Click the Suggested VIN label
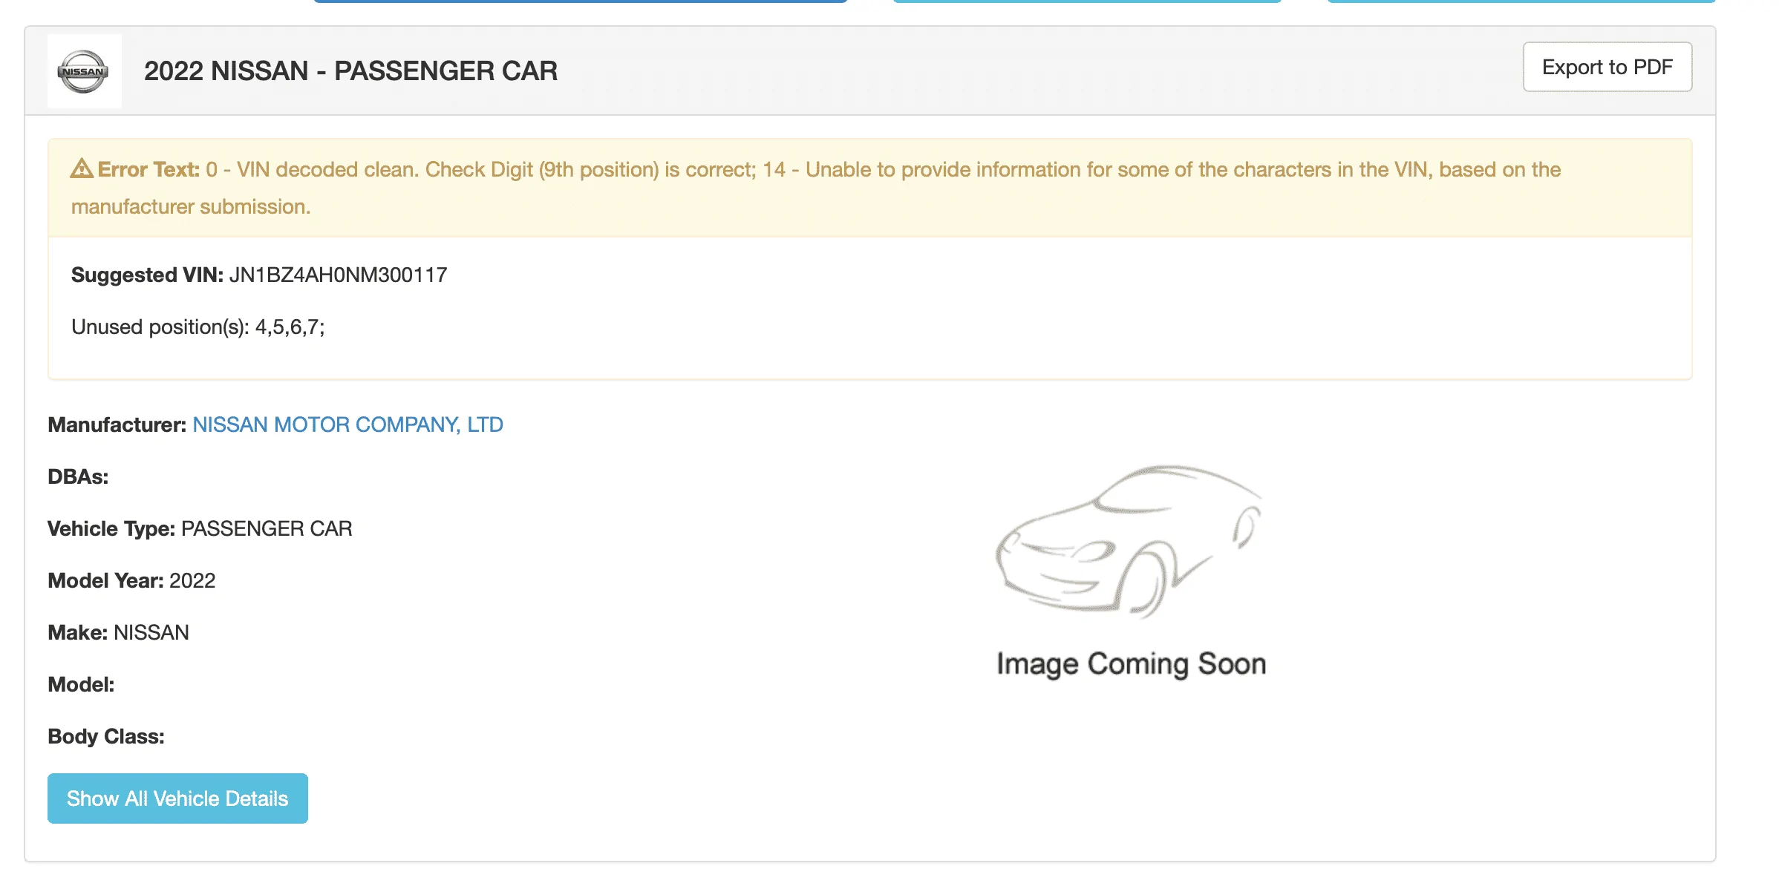Image resolution: width=1779 pixels, height=889 pixels. pyautogui.click(x=147, y=275)
